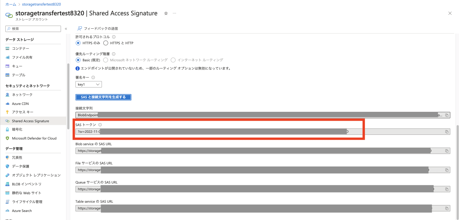Open the 署名キー key1 dropdown
The width and height of the screenshot is (459, 220).
tap(88, 84)
